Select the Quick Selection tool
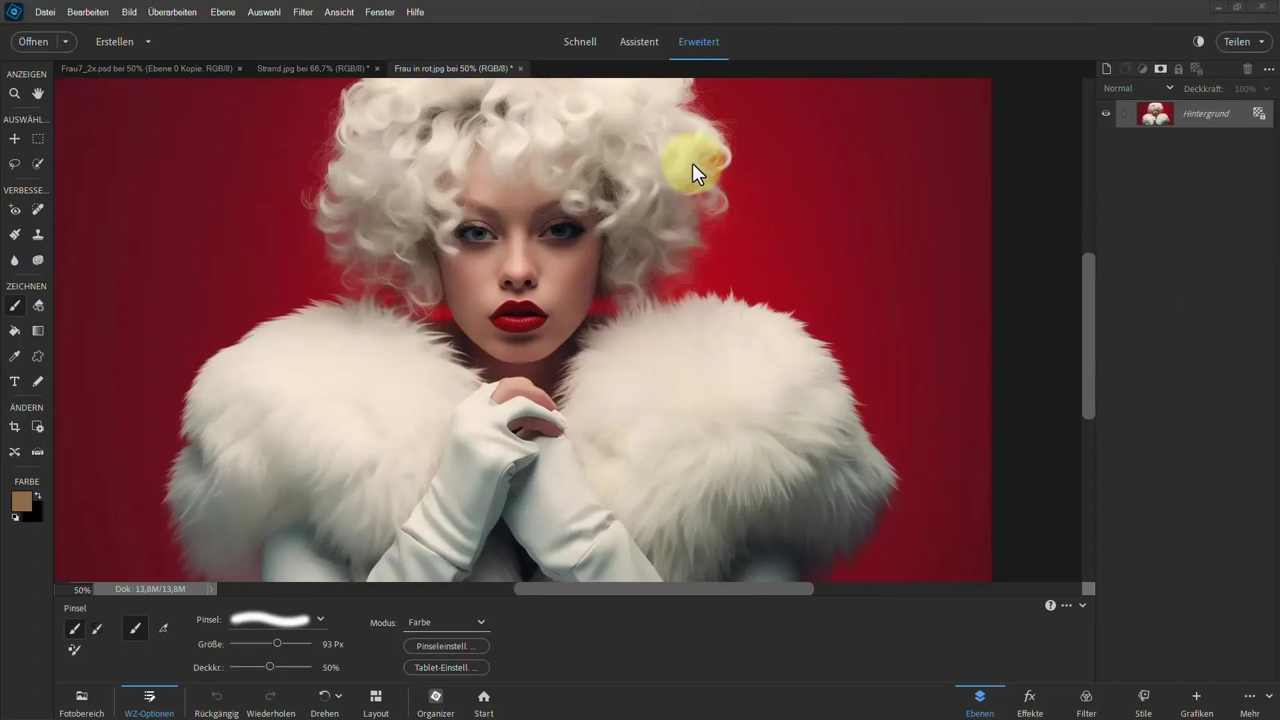Viewport: 1280px width, 720px height. [38, 164]
